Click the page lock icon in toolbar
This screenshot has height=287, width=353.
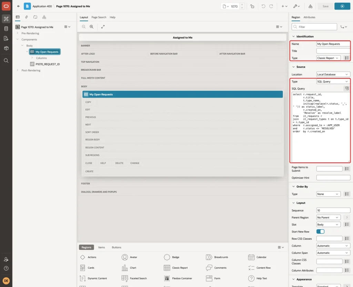252,6
